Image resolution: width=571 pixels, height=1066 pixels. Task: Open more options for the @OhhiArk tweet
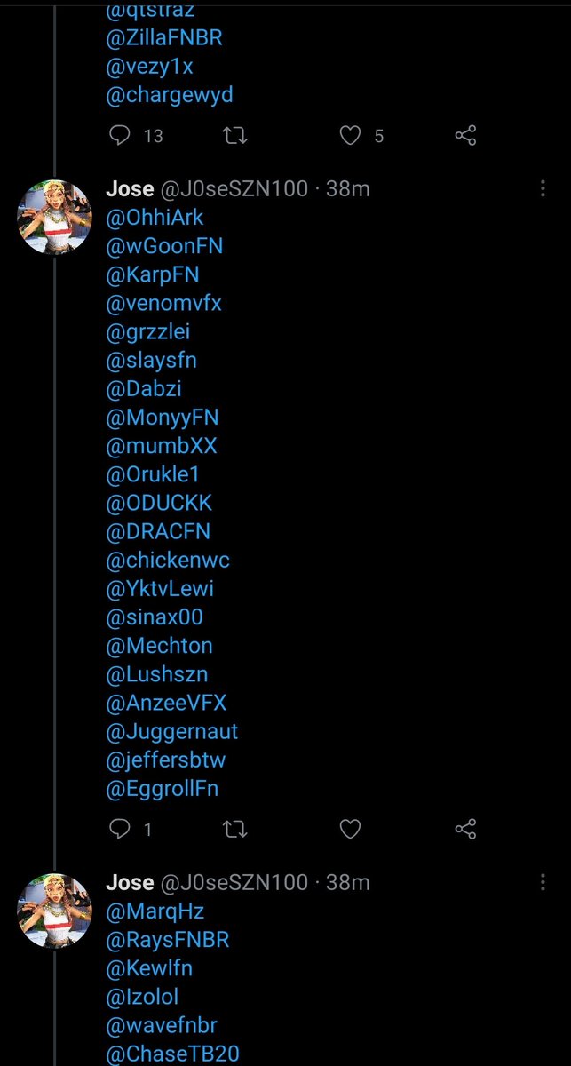543,189
